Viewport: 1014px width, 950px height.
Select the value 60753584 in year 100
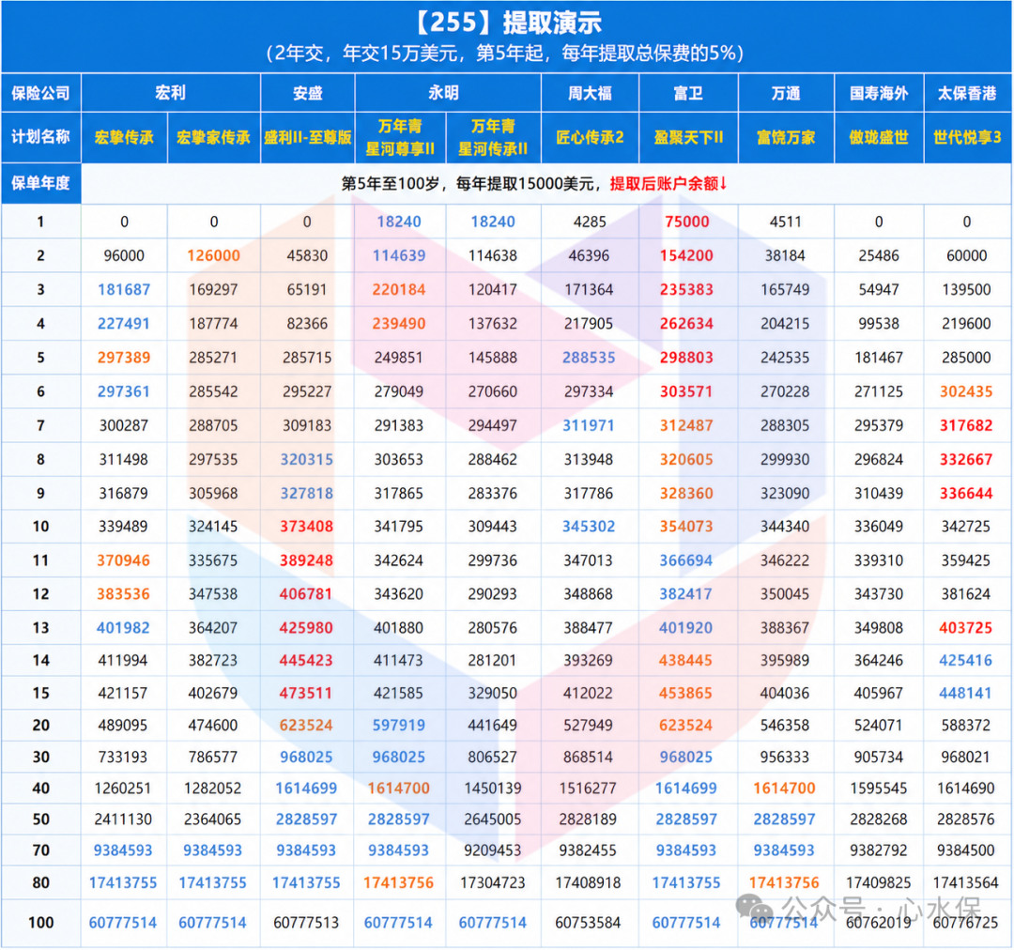[588, 923]
